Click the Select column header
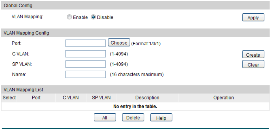272x132 pixels. point(9,98)
